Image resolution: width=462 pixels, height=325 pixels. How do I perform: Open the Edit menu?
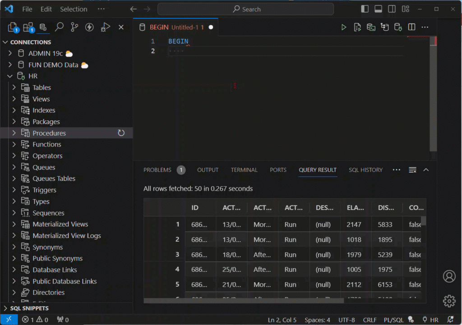(46, 9)
